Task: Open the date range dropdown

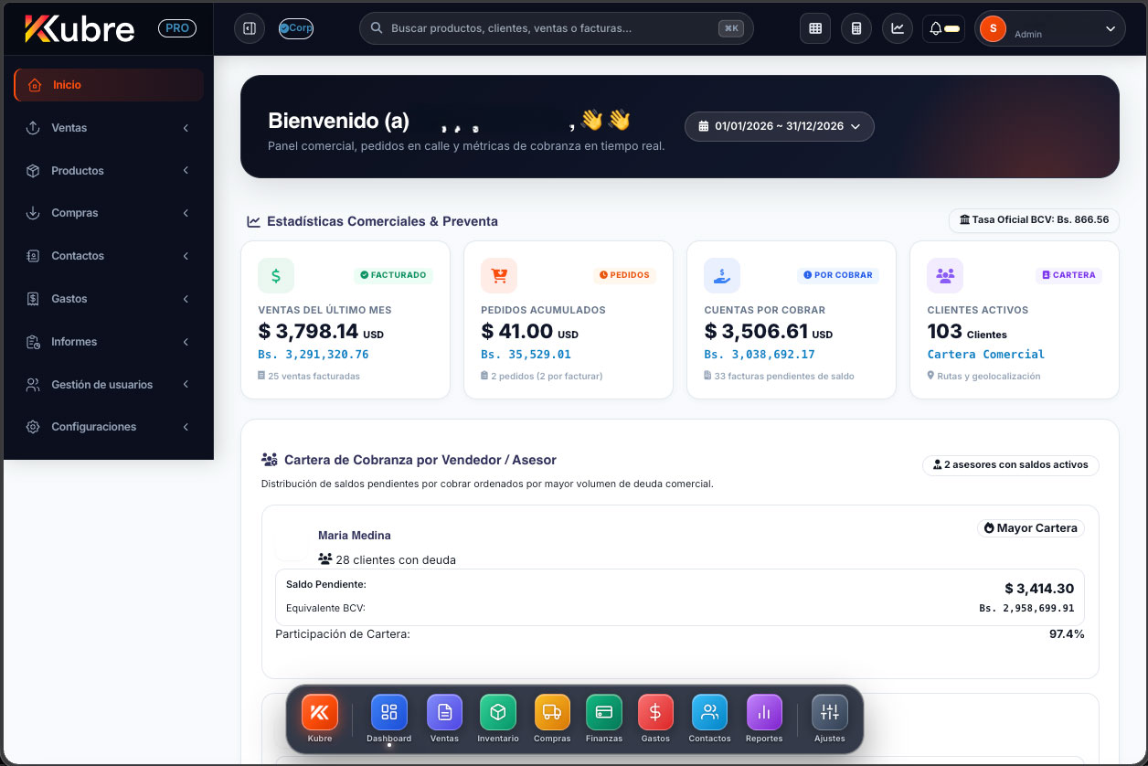Action: [x=780, y=126]
